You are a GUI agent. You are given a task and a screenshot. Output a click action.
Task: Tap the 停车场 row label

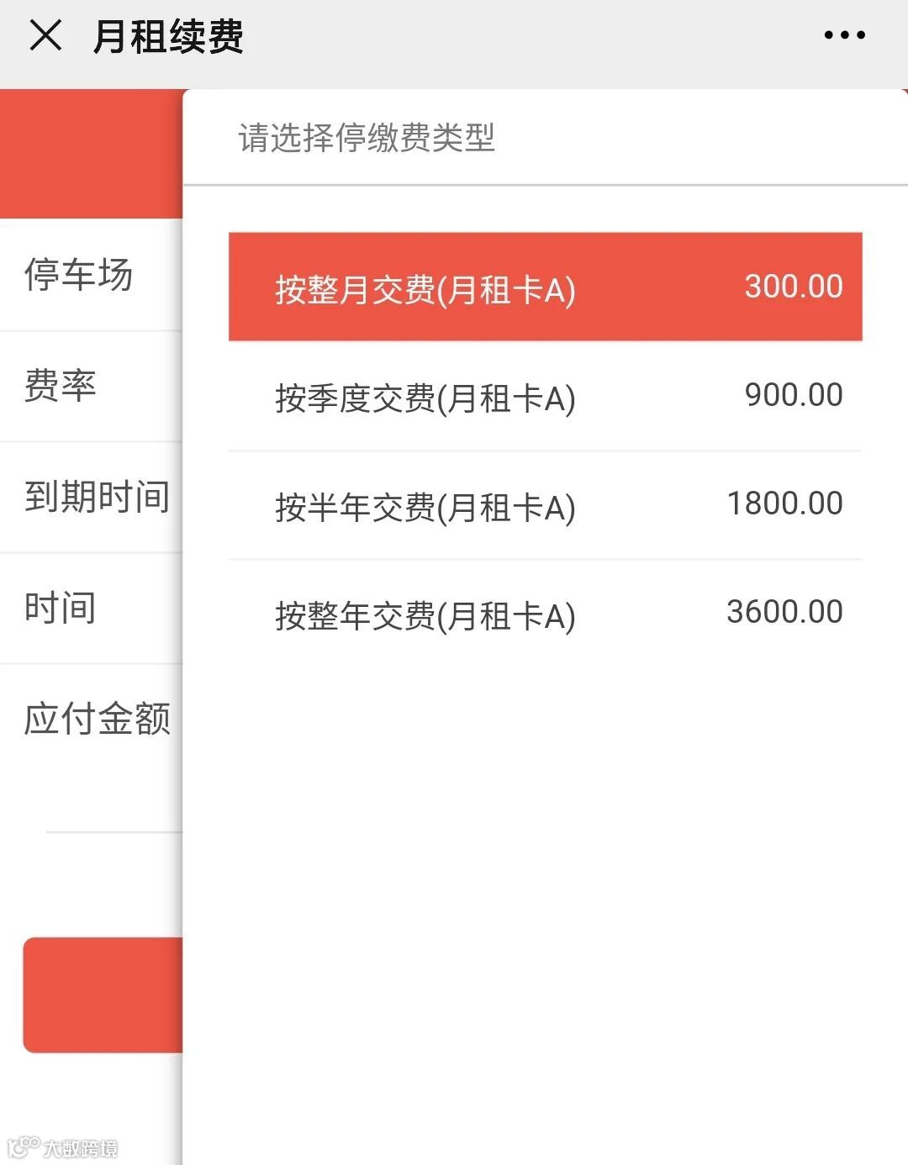78,275
